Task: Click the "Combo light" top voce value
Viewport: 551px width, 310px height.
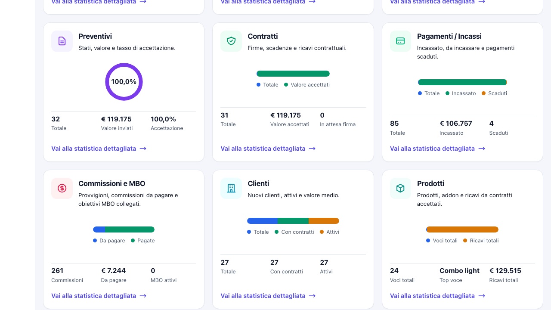Action: coord(459,271)
